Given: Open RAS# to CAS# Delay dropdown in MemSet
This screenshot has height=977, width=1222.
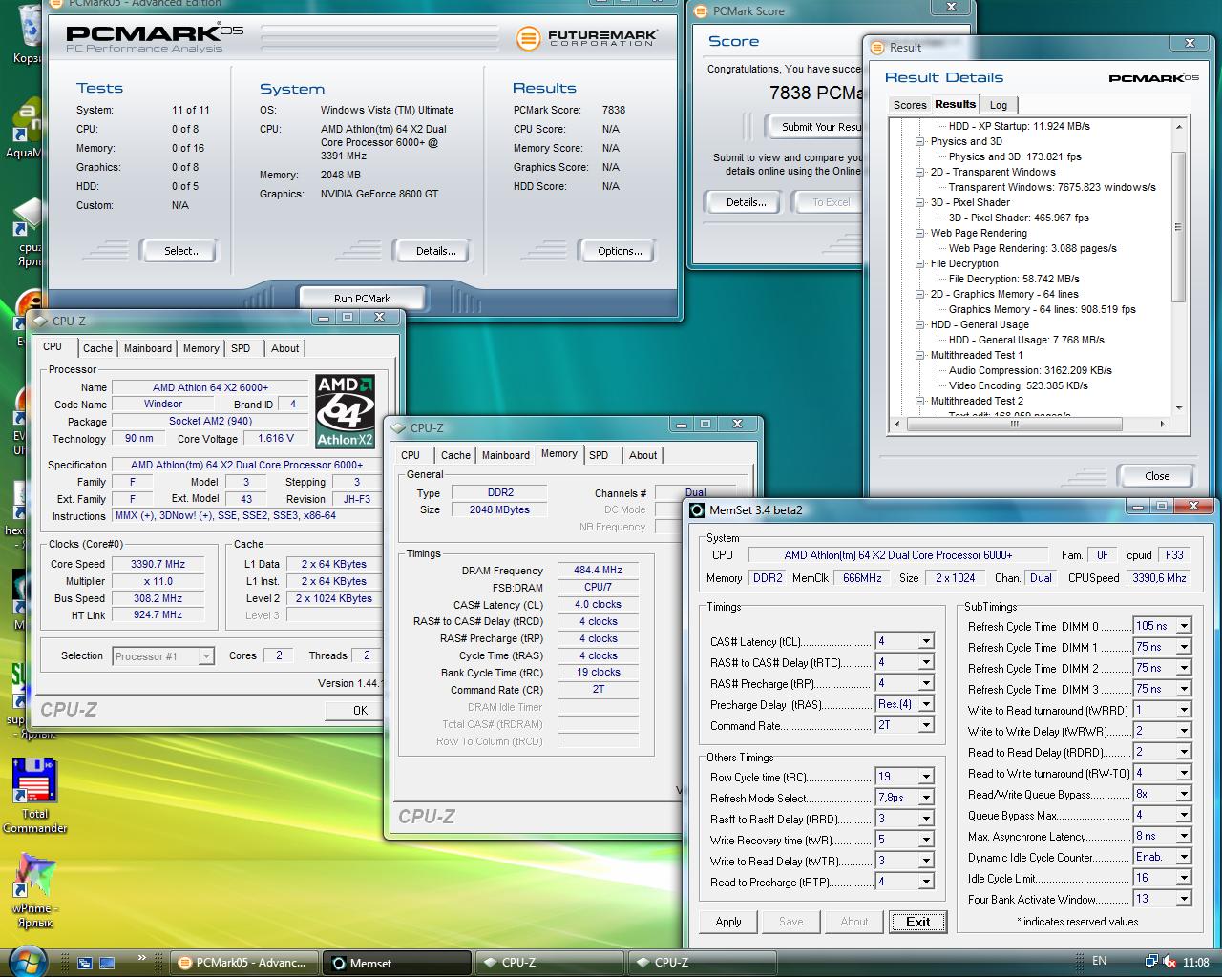Looking at the screenshot, I should 926,662.
